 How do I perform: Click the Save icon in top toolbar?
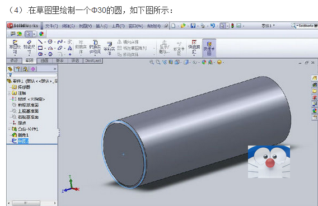click(193, 26)
